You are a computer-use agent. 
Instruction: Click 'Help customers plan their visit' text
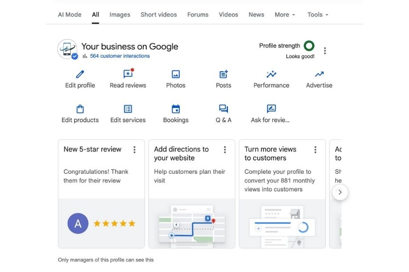tap(190, 176)
